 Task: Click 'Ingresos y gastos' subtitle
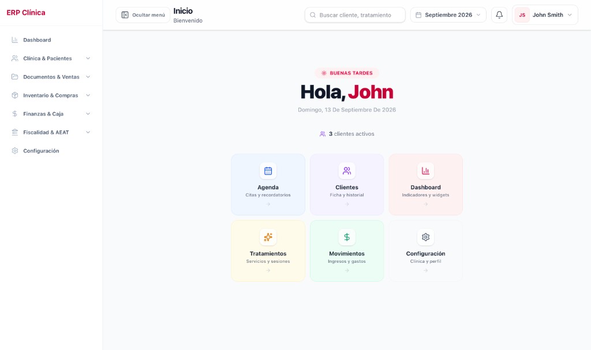(347, 262)
